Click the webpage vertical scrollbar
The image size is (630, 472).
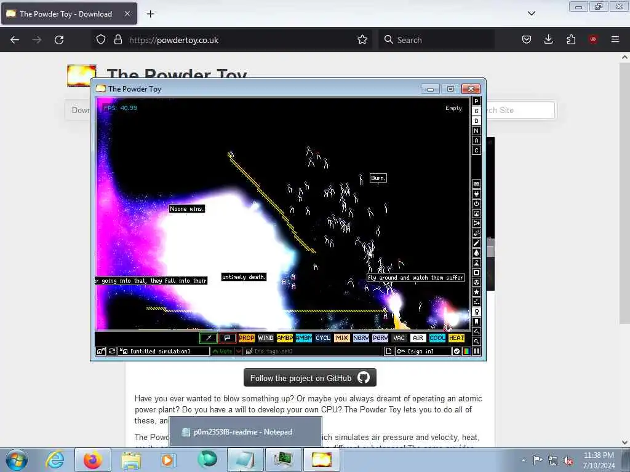coord(624,192)
